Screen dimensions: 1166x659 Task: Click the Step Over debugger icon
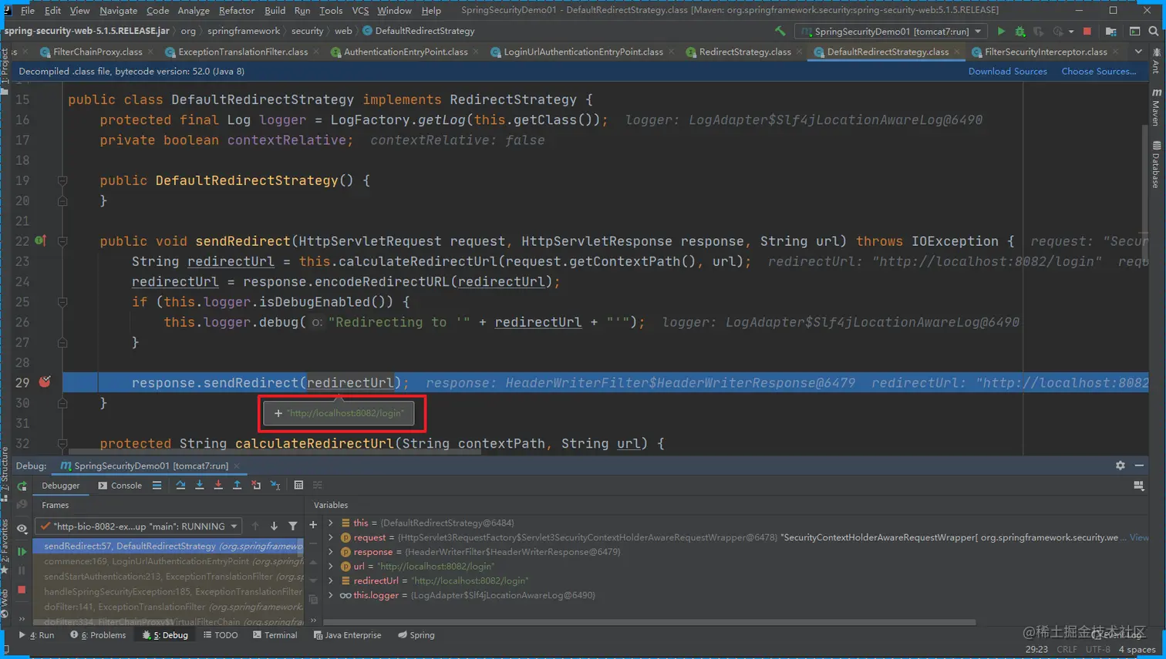click(180, 485)
